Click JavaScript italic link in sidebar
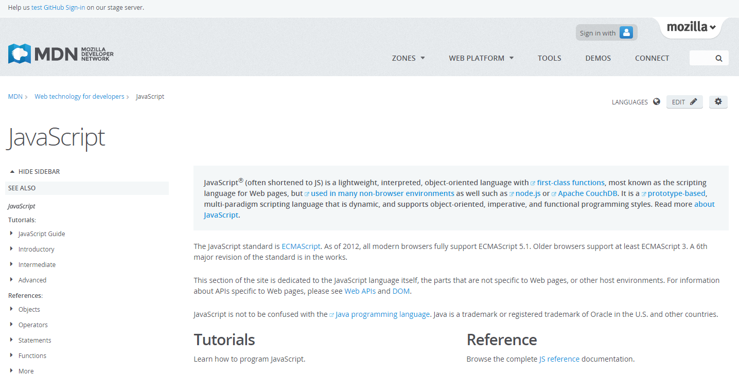739x375 pixels. 22,206
